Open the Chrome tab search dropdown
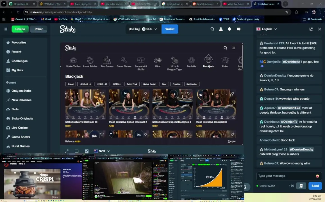 click(x=4, y=4)
